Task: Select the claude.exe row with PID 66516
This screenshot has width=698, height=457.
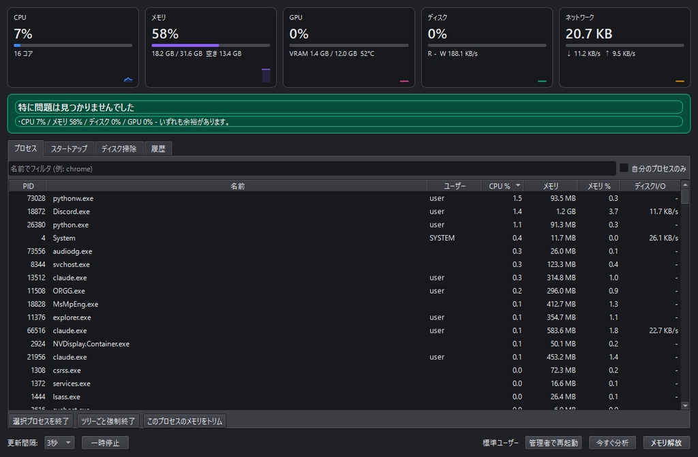Action: point(344,330)
